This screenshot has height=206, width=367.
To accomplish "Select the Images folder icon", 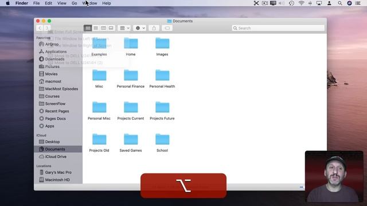I will click(162, 43).
